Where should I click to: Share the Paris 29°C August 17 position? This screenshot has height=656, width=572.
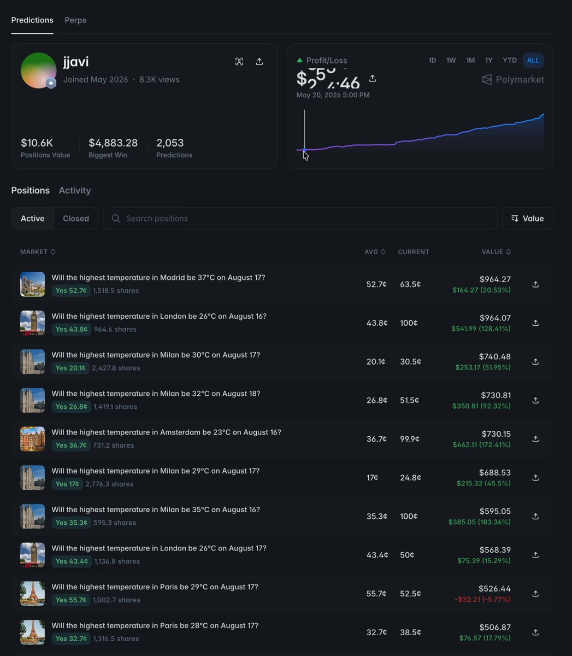[x=535, y=594]
